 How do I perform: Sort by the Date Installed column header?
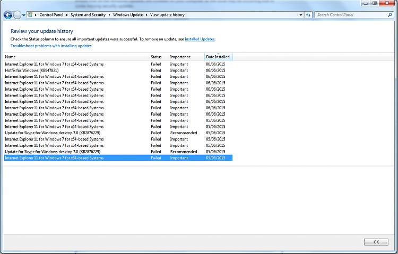click(x=218, y=57)
